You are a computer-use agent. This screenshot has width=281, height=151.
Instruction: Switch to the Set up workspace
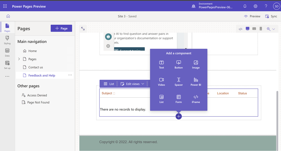coord(7,65)
